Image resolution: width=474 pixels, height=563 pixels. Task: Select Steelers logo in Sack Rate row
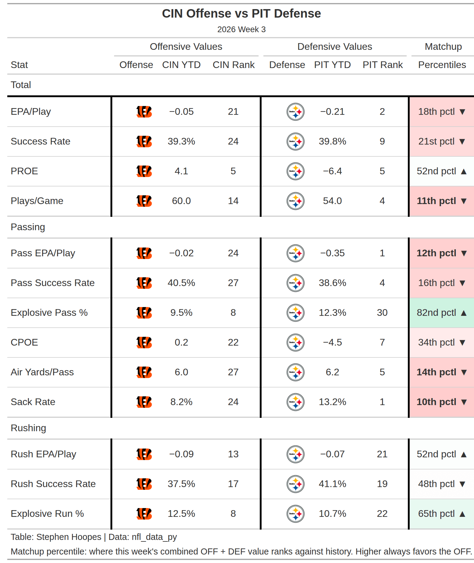pos(295,402)
